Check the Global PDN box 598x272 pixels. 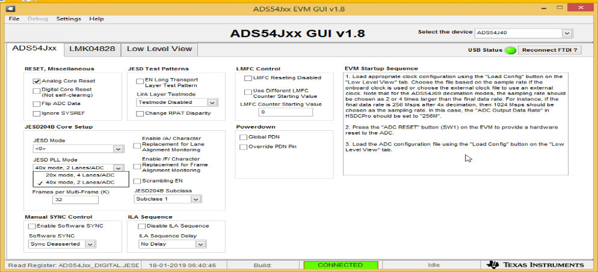tap(243, 137)
